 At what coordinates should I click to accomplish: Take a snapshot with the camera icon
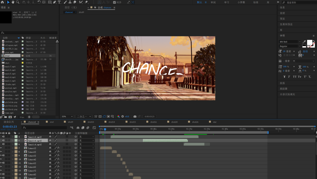pos(135,117)
